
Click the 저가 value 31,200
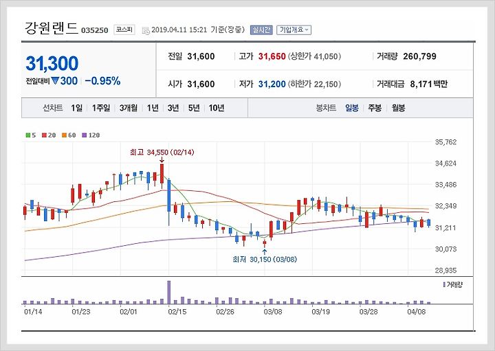[272, 84]
